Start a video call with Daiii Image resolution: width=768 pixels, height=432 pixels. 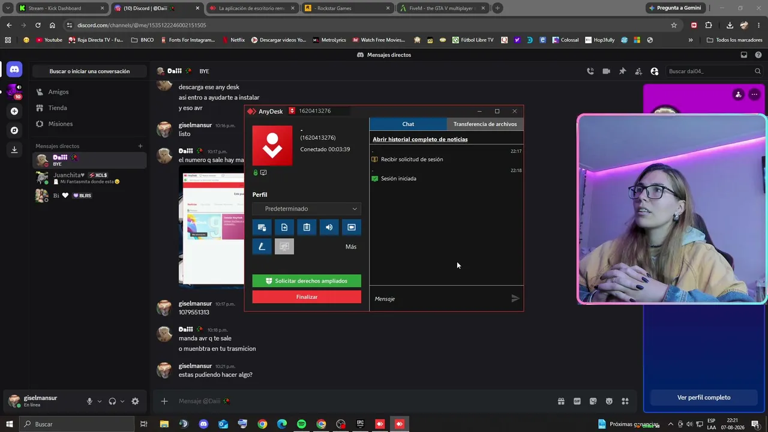(607, 71)
